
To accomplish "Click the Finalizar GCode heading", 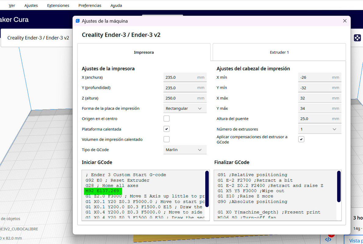I will tap(232, 162).
